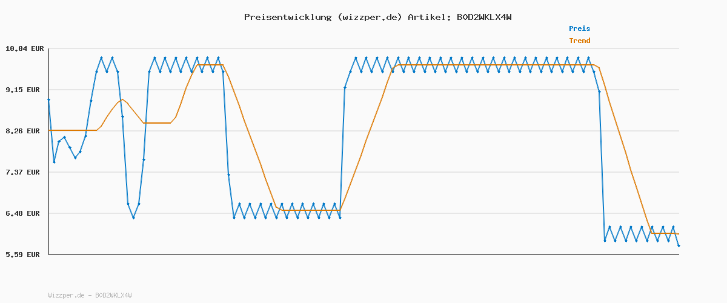Screen dimensions: 727x303
Task: Click the orange "Trend" legend label
Action: (x=579, y=41)
